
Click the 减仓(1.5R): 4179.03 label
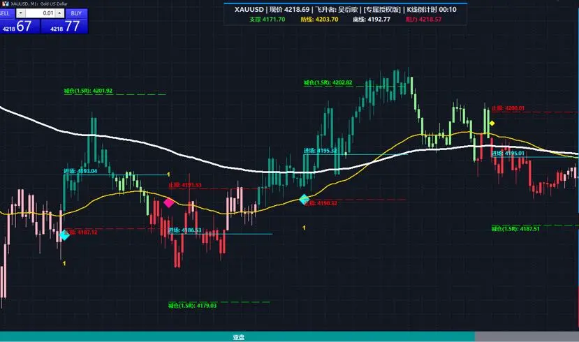coord(192,306)
